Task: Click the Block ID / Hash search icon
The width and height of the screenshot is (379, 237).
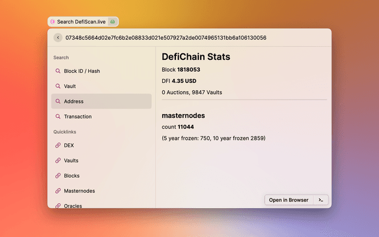Action: [58, 71]
